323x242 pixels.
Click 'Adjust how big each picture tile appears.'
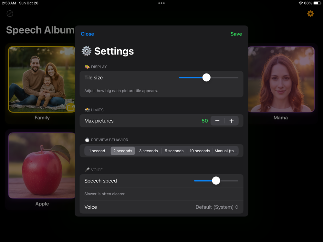(121, 91)
